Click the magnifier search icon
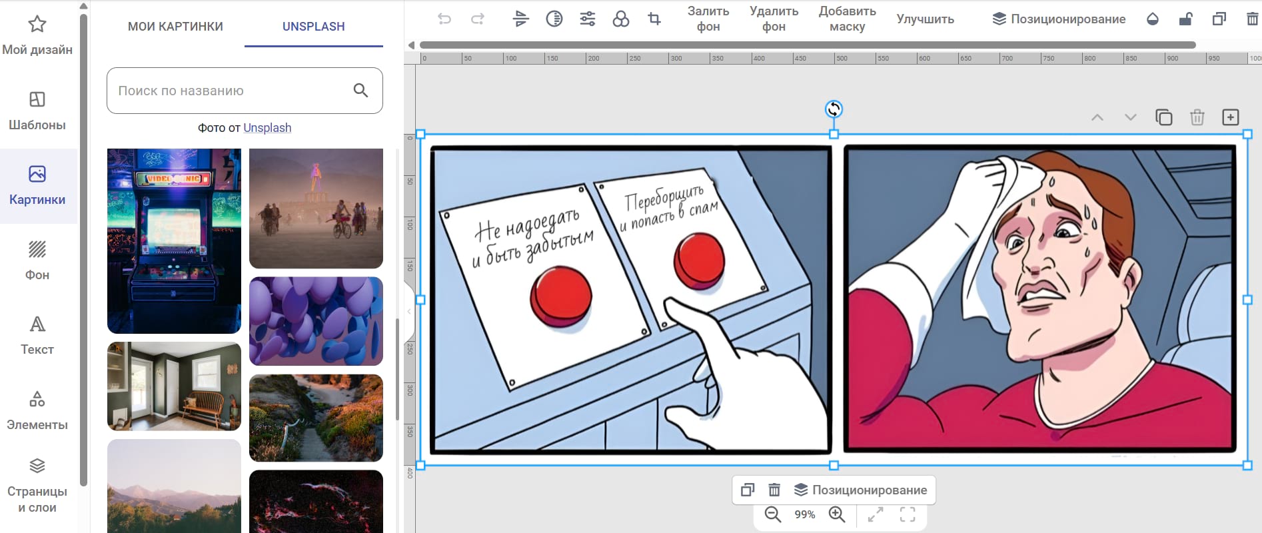This screenshot has width=1262, height=533. coord(360,91)
